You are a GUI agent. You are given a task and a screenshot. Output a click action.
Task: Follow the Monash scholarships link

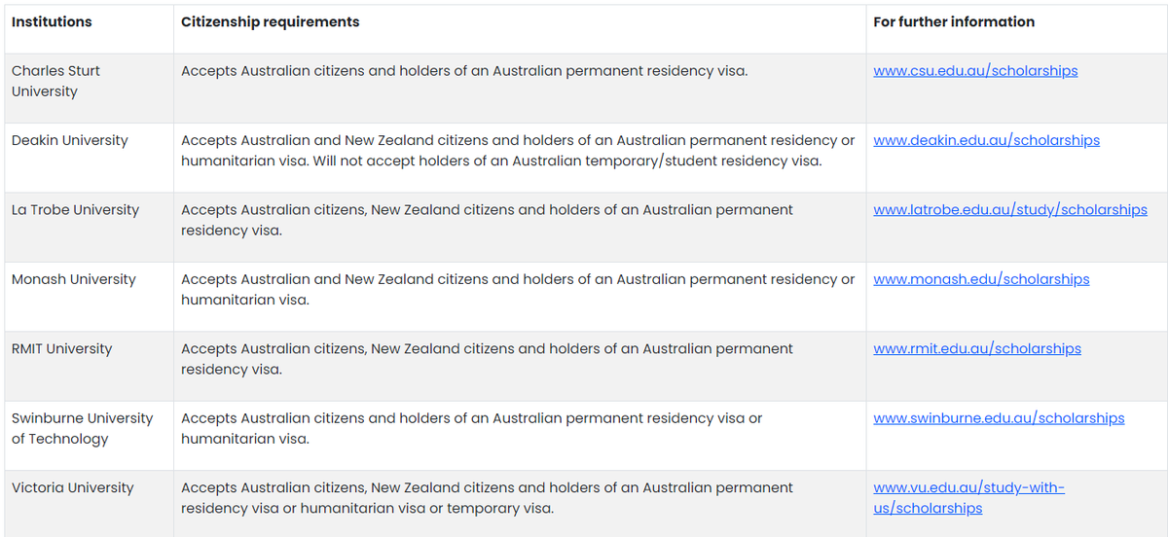pos(981,279)
